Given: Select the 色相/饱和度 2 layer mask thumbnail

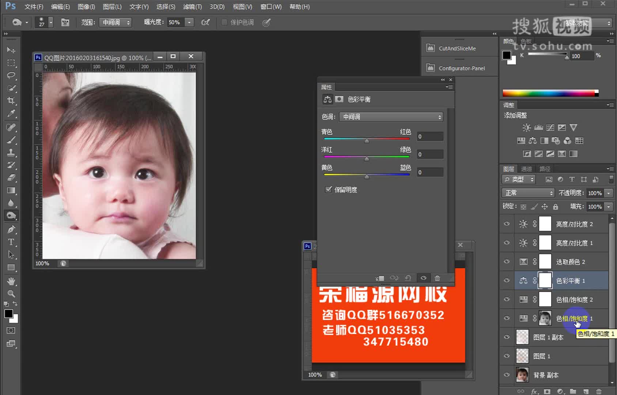Looking at the screenshot, I should point(545,299).
